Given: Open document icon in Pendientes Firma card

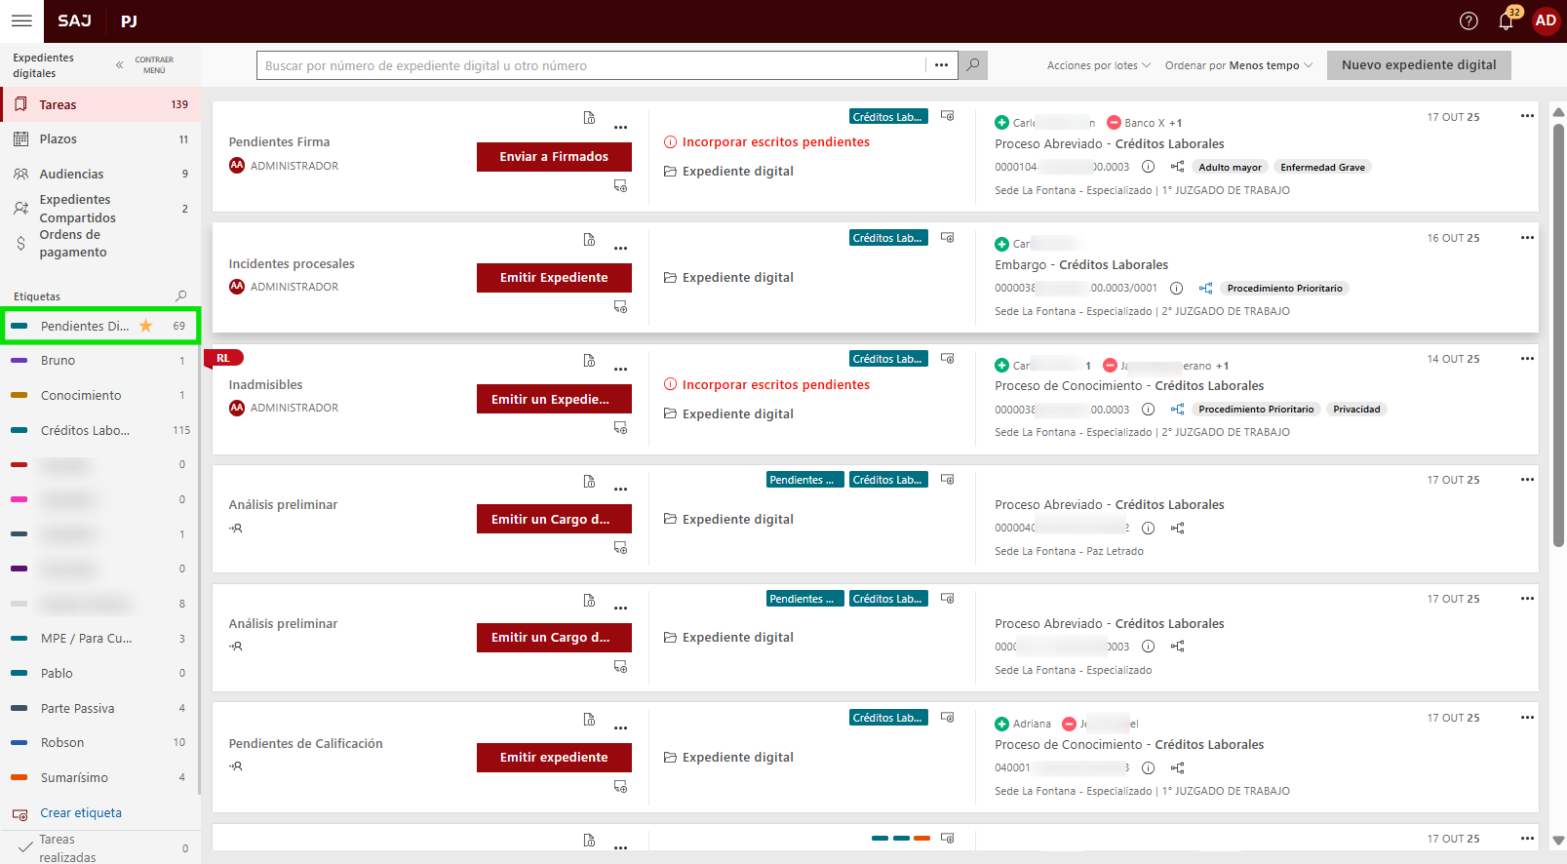Looking at the screenshot, I should pyautogui.click(x=589, y=118).
